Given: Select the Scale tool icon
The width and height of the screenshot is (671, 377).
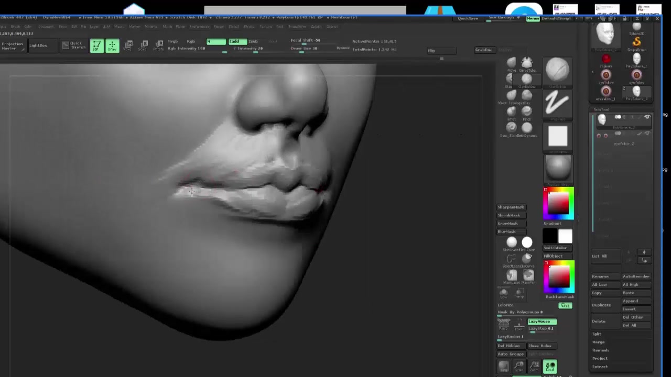Looking at the screenshot, I should point(144,45).
